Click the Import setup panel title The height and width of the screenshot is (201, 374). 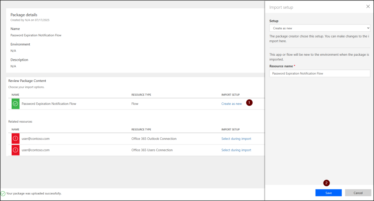coord(281,7)
